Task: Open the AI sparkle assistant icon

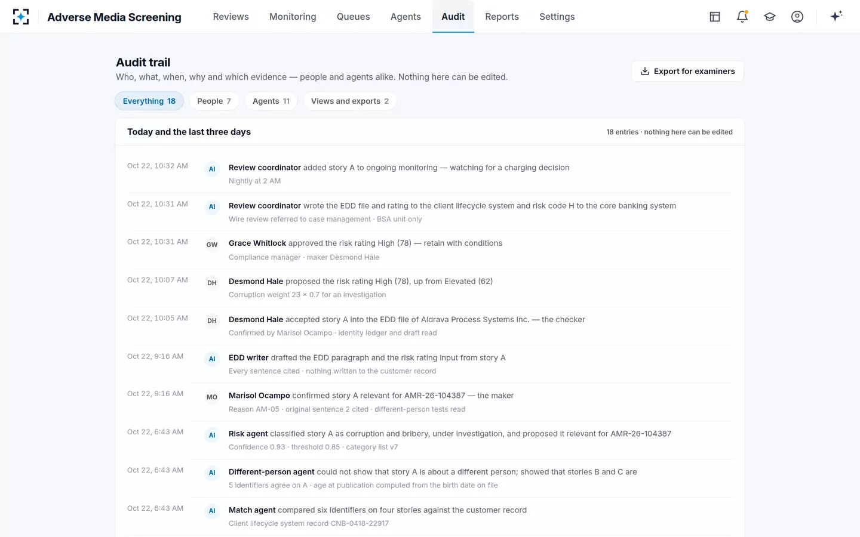Action: tap(836, 16)
